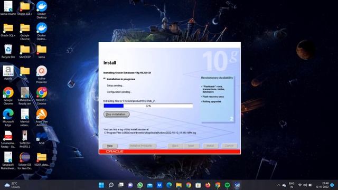
Task: Open Task View from taskbar
Action: (121, 185)
